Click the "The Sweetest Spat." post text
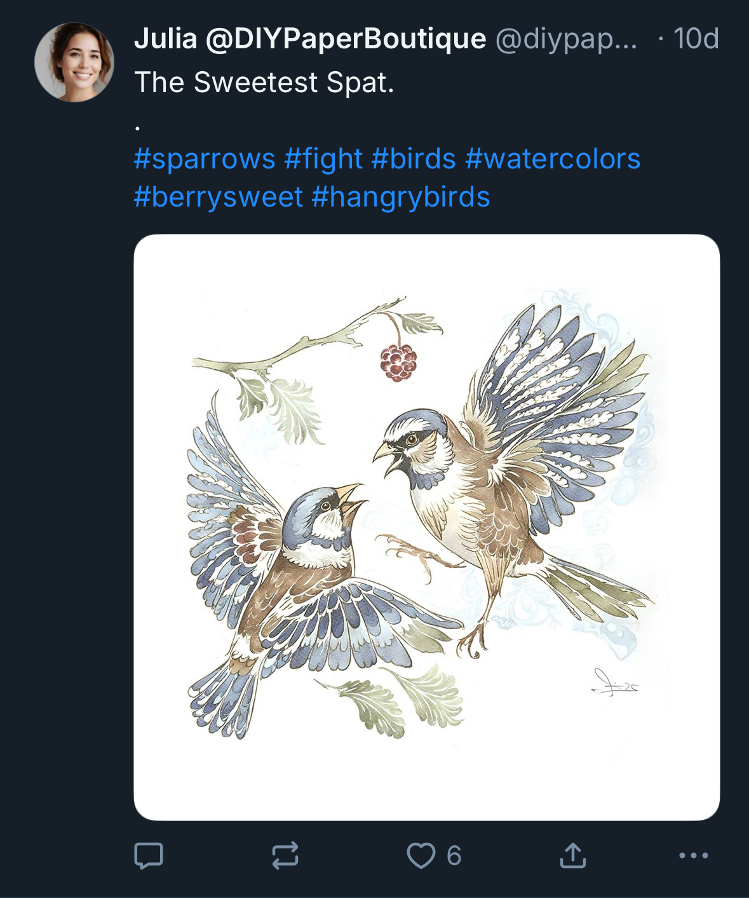The width and height of the screenshot is (749, 898). (264, 83)
